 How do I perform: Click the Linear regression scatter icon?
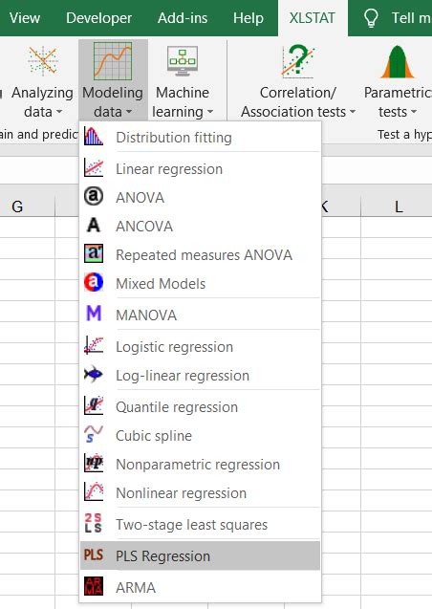pyautogui.click(x=94, y=168)
